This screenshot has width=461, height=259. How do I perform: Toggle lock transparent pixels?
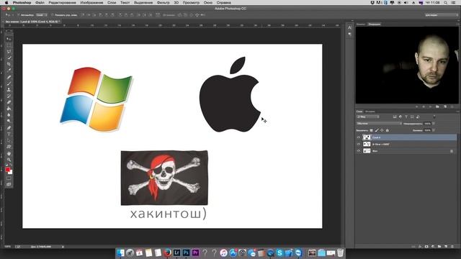pos(372,130)
